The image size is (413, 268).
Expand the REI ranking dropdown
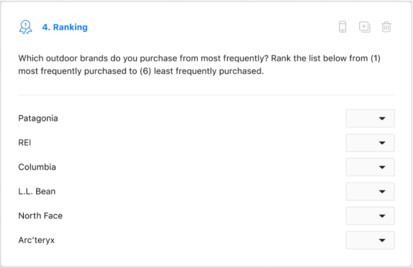(x=370, y=142)
